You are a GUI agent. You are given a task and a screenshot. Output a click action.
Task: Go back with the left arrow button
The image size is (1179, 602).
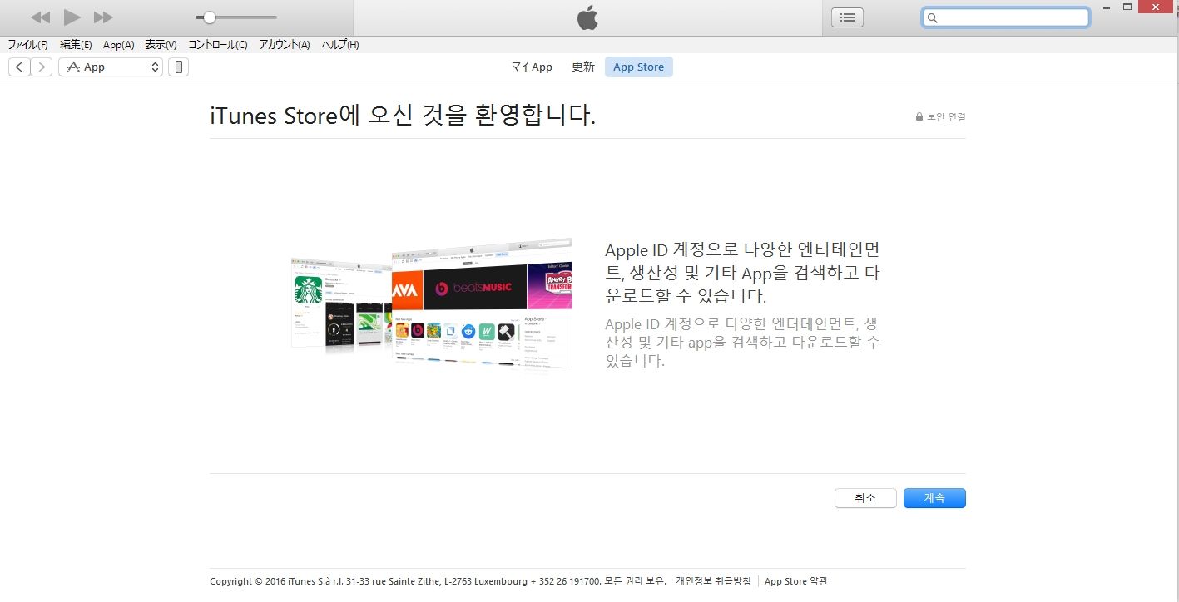click(x=19, y=67)
